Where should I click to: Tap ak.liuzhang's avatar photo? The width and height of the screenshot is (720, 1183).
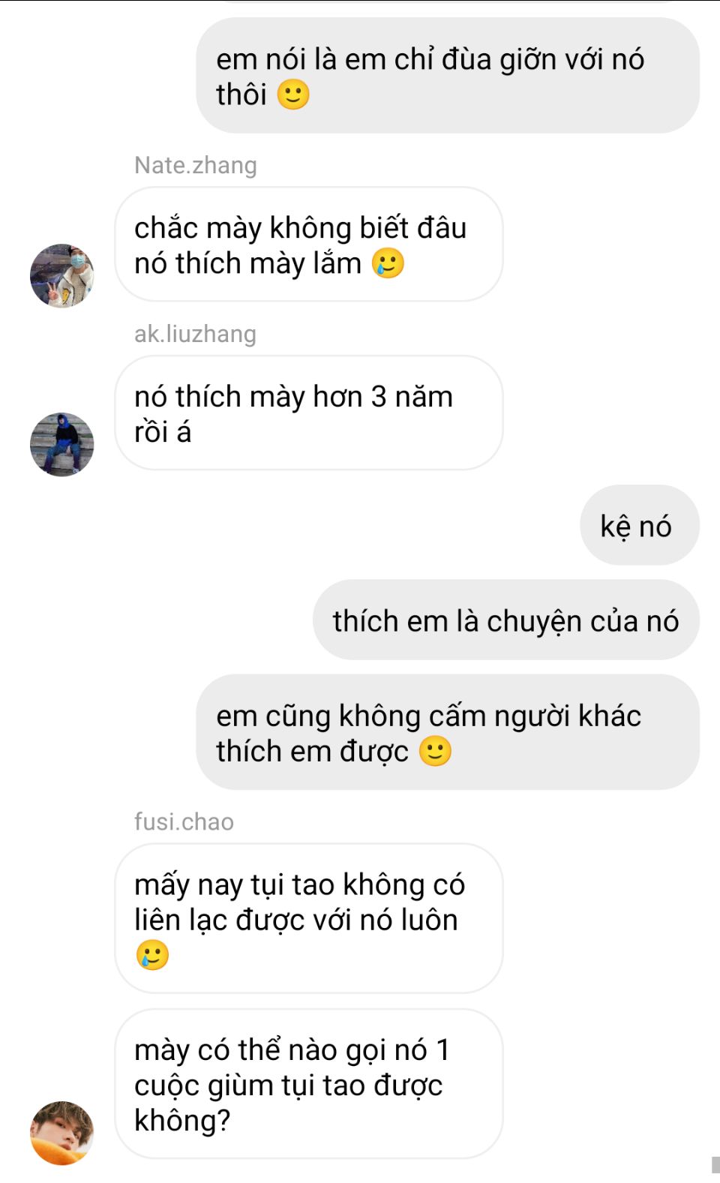(61, 444)
